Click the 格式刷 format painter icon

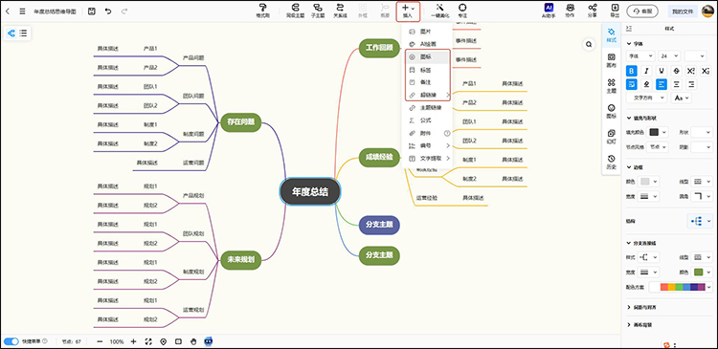tap(262, 8)
